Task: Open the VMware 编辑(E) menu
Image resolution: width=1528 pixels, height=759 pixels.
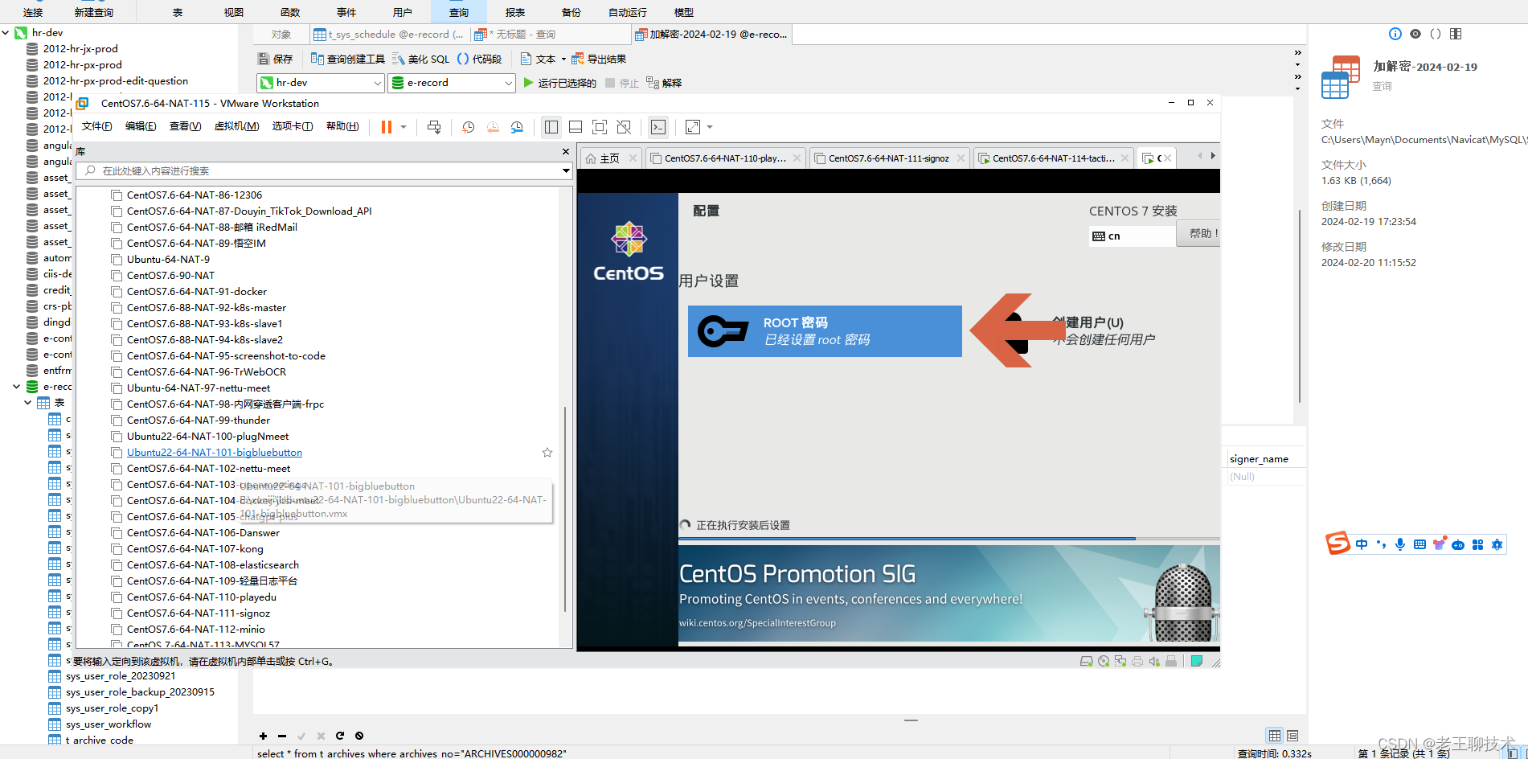Action: pyautogui.click(x=141, y=126)
